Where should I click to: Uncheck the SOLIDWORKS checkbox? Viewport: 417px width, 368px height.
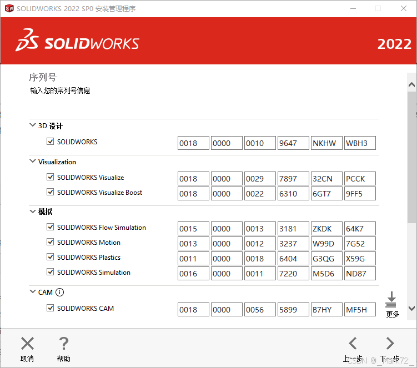point(51,141)
